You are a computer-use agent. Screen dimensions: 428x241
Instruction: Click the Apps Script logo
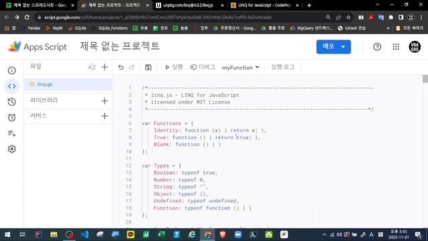[37, 47]
